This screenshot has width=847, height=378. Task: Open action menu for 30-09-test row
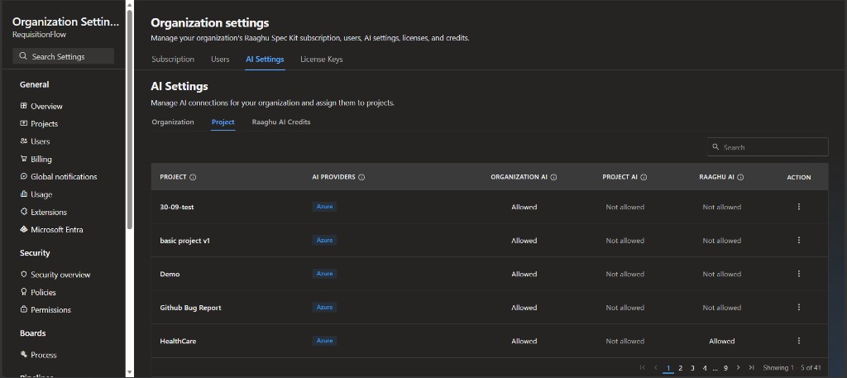click(799, 207)
